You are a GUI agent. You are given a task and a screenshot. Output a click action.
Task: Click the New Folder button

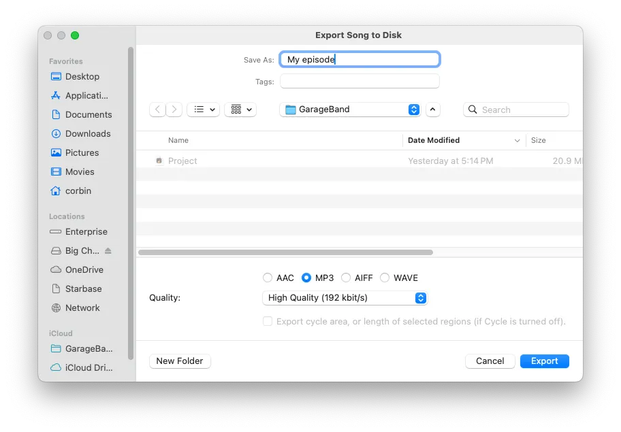pyautogui.click(x=179, y=361)
